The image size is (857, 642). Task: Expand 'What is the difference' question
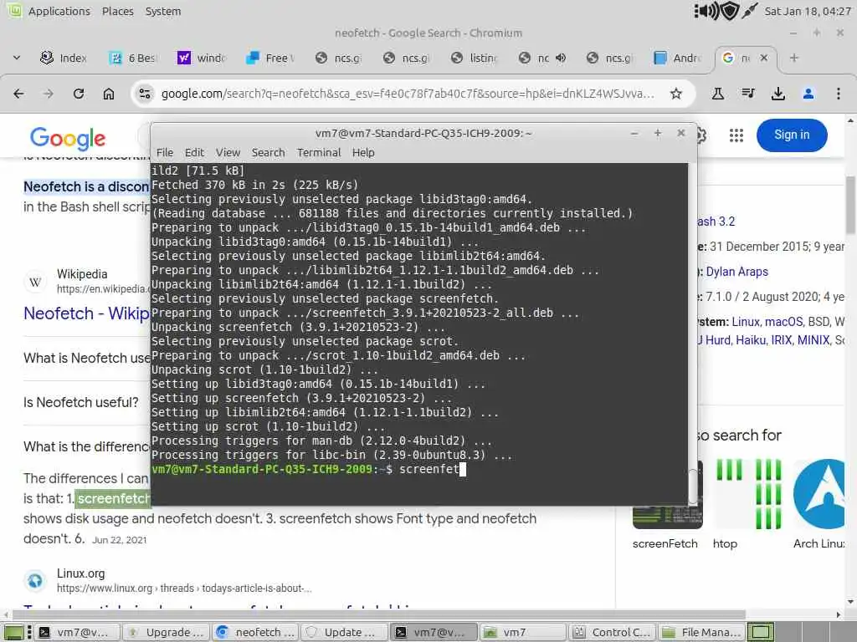86,446
